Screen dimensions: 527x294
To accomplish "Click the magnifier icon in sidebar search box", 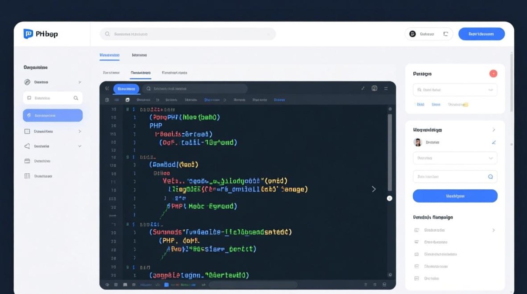I will click(x=76, y=98).
